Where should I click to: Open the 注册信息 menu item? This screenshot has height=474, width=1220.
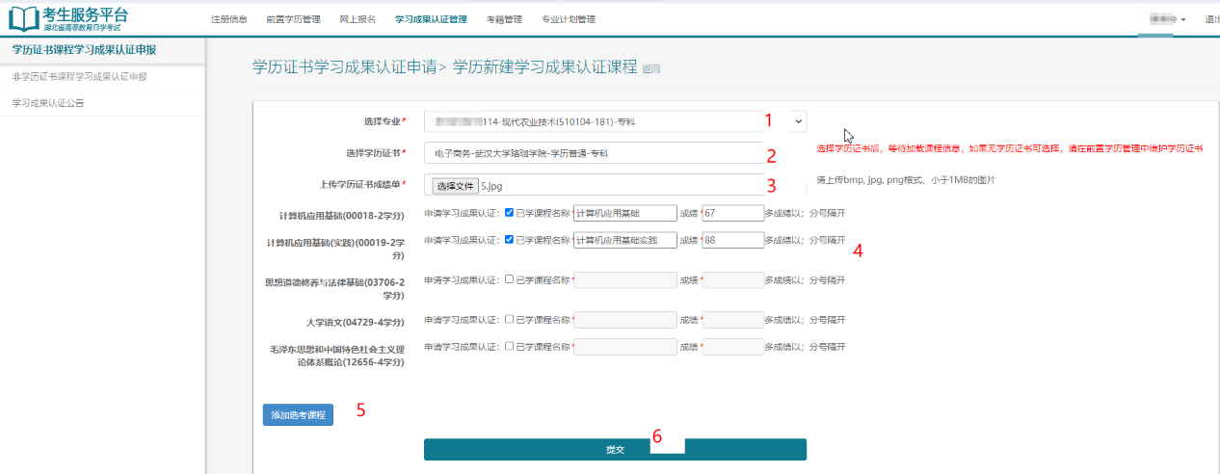click(x=228, y=19)
